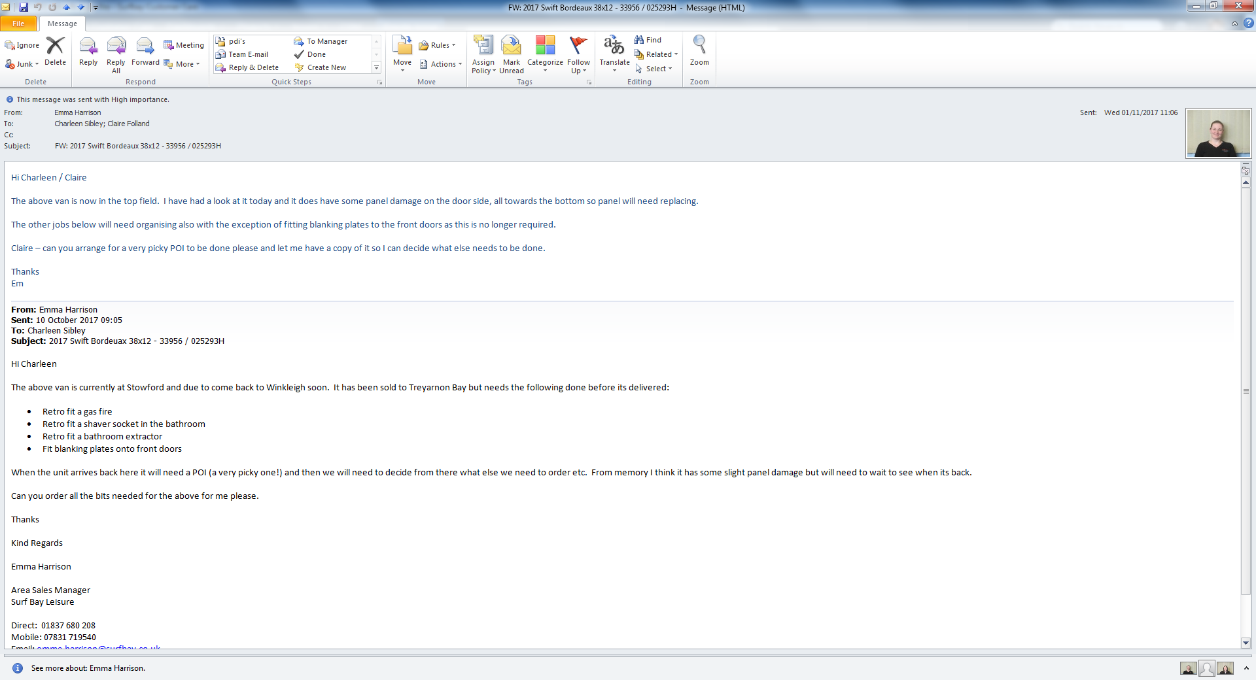Run the Reply & Delete quick step
Screen dimensions: 1256x680
[247, 67]
